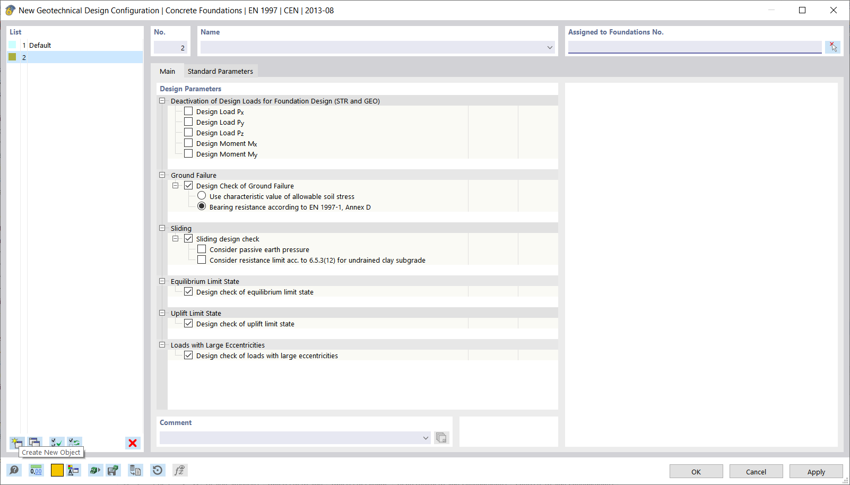This screenshot has width=850, height=485.
Task: Undo changes with the history icon
Action: [157, 470]
